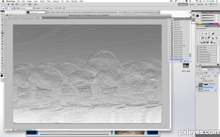Show the Background layer with eye toggle
The height and width of the screenshot is (137, 220).
coord(197,90)
